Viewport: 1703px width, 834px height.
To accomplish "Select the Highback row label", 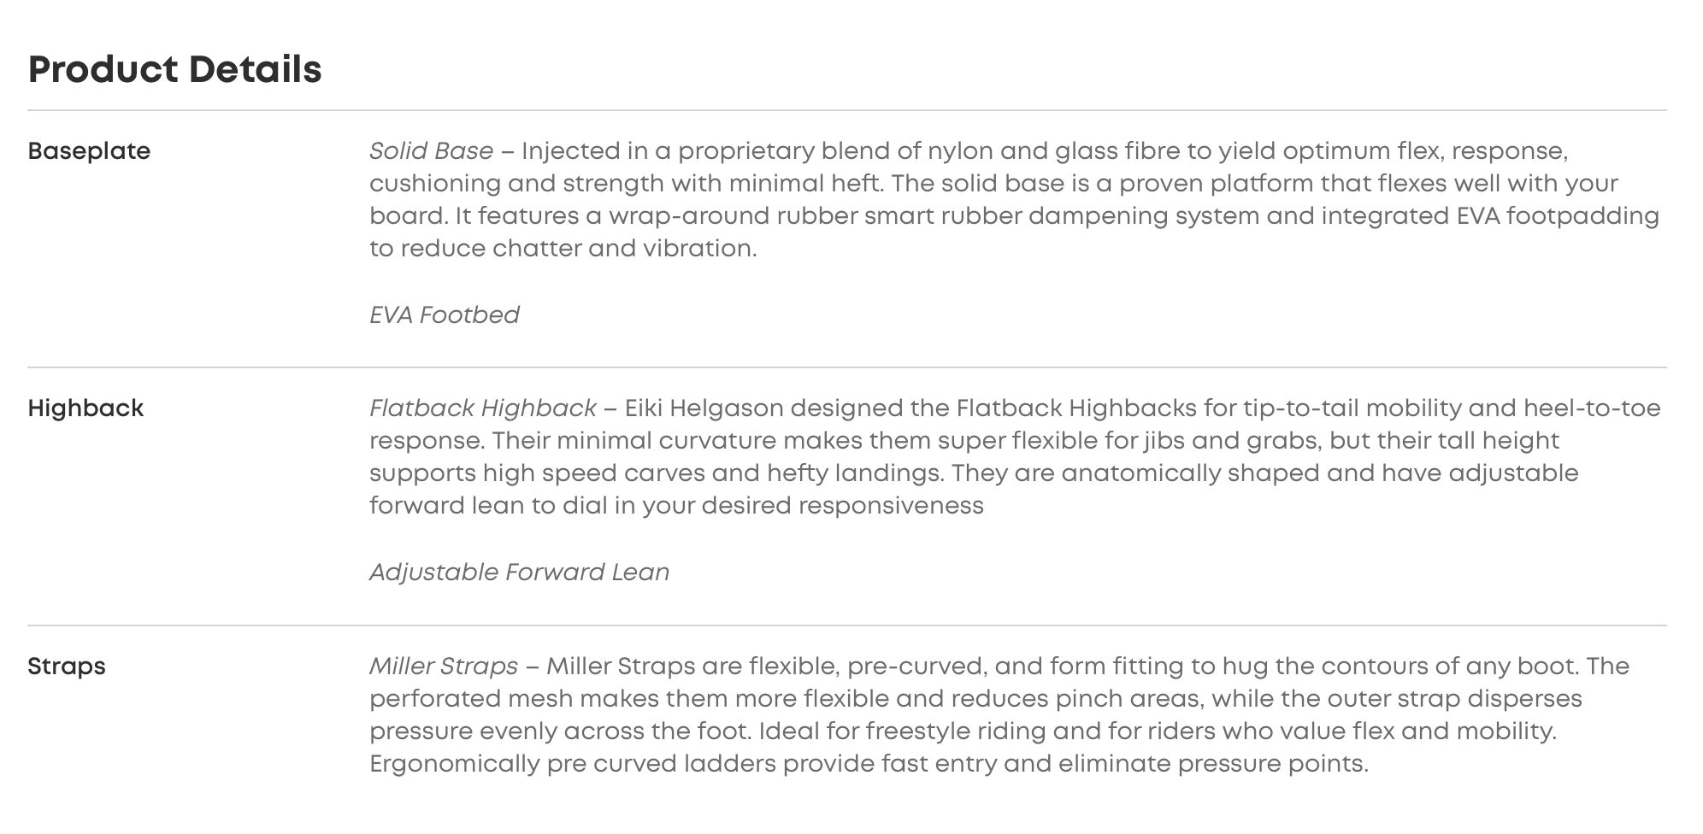I will (x=85, y=408).
